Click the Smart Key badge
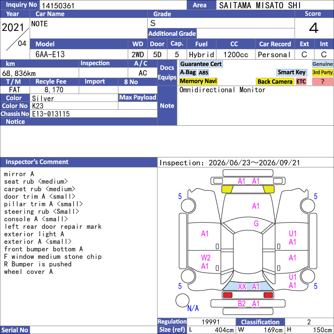Image resolution: width=334 pixels, height=334 pixels. [x=291, y=72]
